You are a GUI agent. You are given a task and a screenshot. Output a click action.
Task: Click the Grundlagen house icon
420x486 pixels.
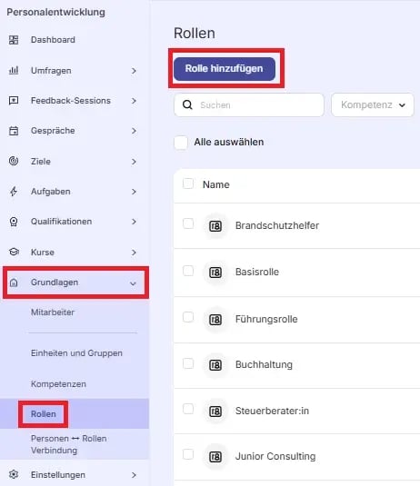click(14, 283)
